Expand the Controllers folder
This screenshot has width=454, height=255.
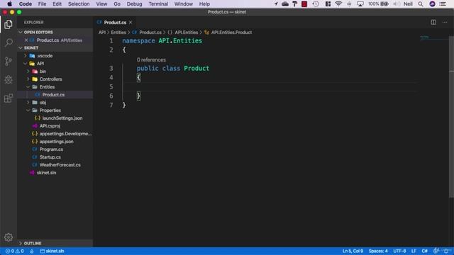28,79
